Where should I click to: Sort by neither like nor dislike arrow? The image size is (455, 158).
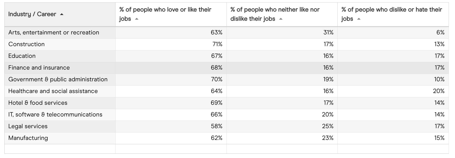click(281, 19)
